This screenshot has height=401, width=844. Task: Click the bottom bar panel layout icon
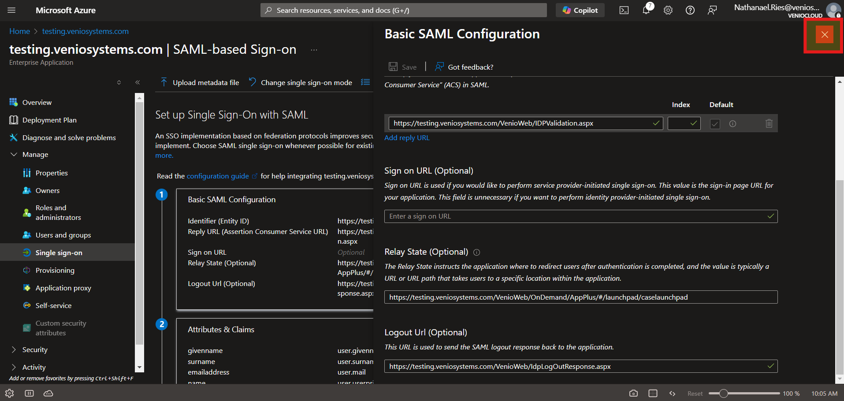(29, 393)
